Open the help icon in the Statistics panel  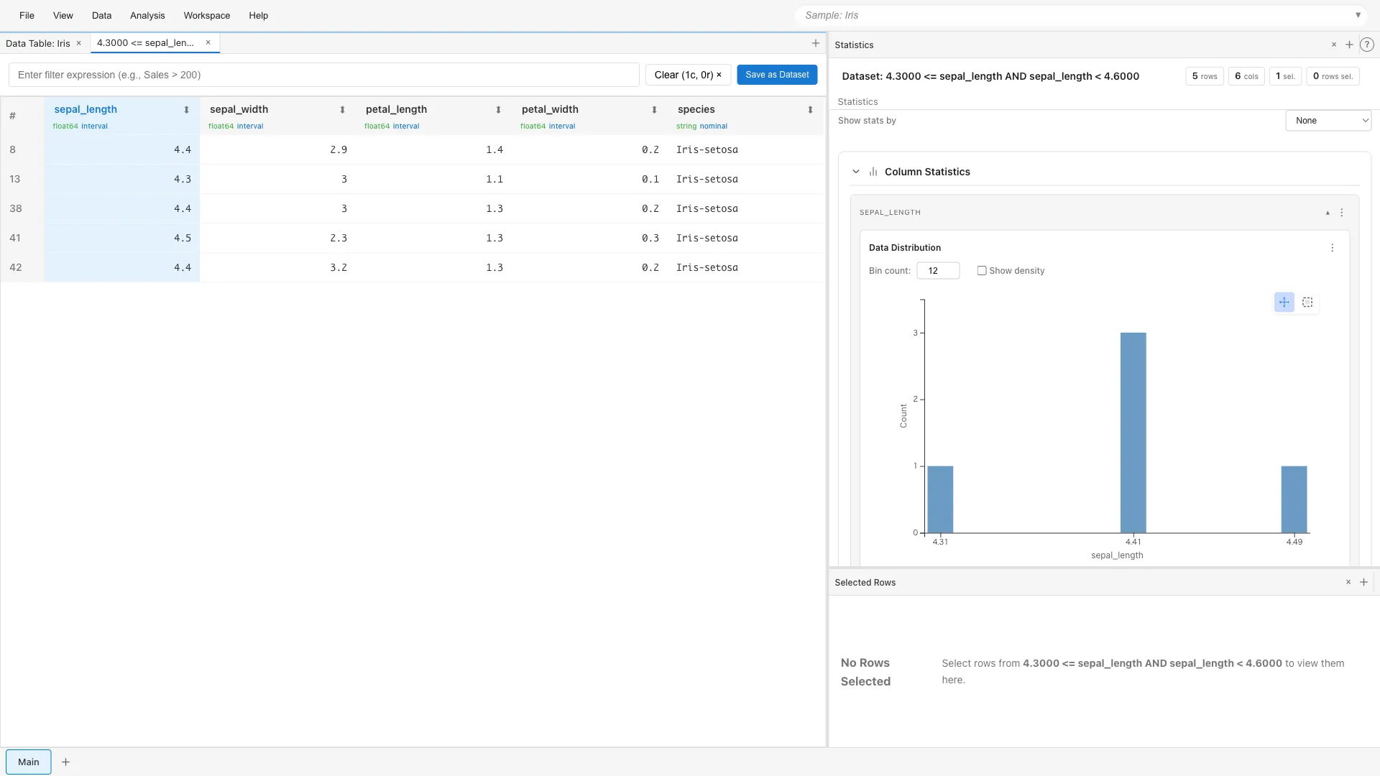[1367, 45]
